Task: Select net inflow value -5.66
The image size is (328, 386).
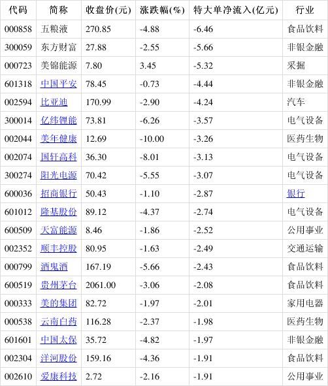Action: coord(203,47)
